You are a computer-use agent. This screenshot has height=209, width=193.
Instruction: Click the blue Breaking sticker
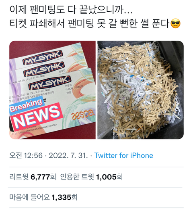(x=26, y=106)
